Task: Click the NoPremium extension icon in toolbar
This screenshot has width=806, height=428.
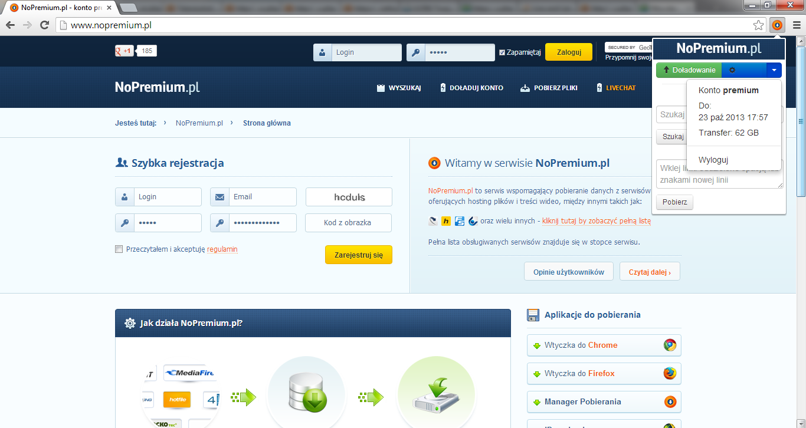Action: coord(777,25)
